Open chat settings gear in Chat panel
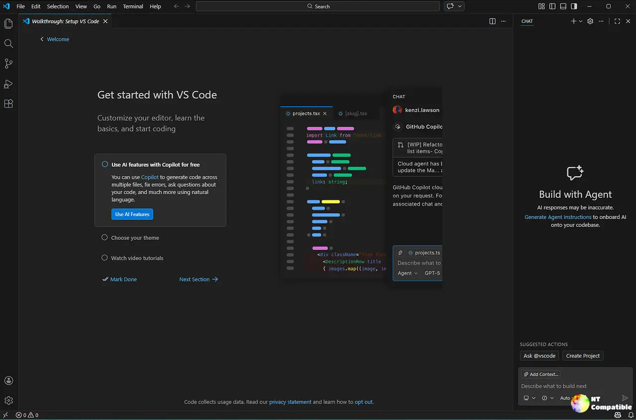636x420 pixels. pyautogui.click(x=590, y=21)
